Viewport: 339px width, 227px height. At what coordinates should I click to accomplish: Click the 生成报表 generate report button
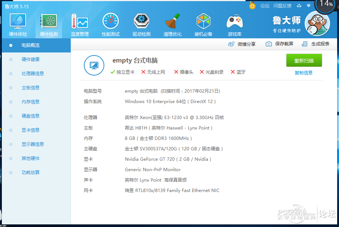(316, 44)
